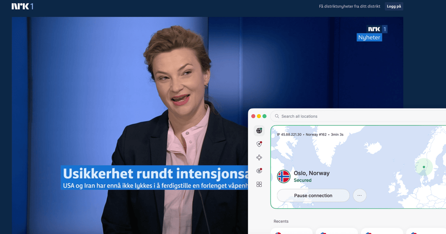
Task: Open the three-dots connection options button
Action: coord(359,196)
